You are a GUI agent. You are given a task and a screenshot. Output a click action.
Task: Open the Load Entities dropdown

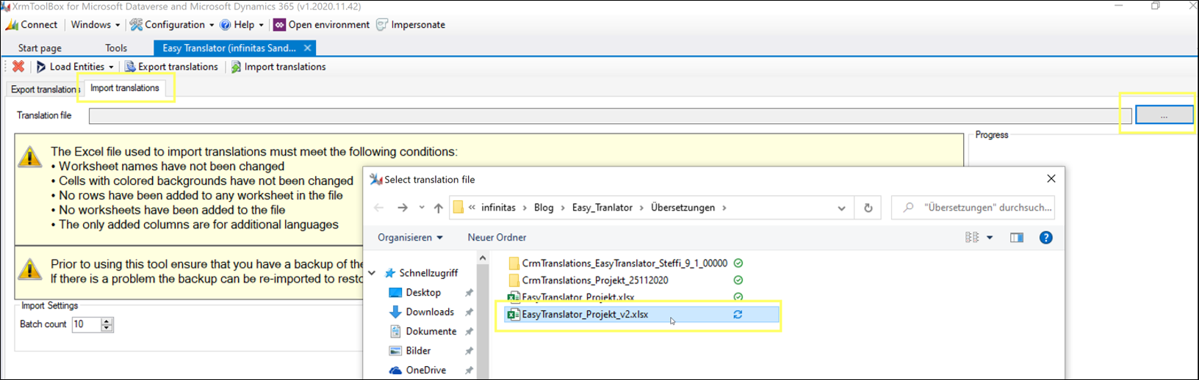point(75,67)
